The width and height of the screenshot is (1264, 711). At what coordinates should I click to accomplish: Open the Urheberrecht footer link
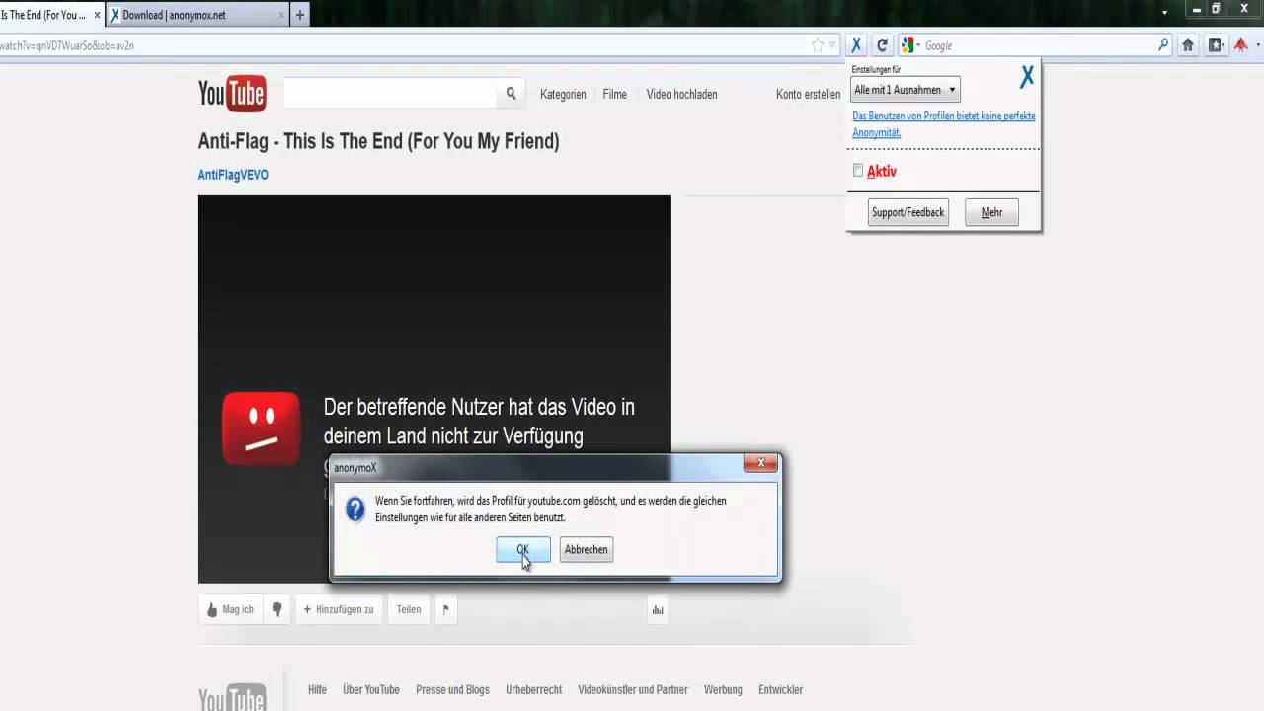(x=533, y=690)
